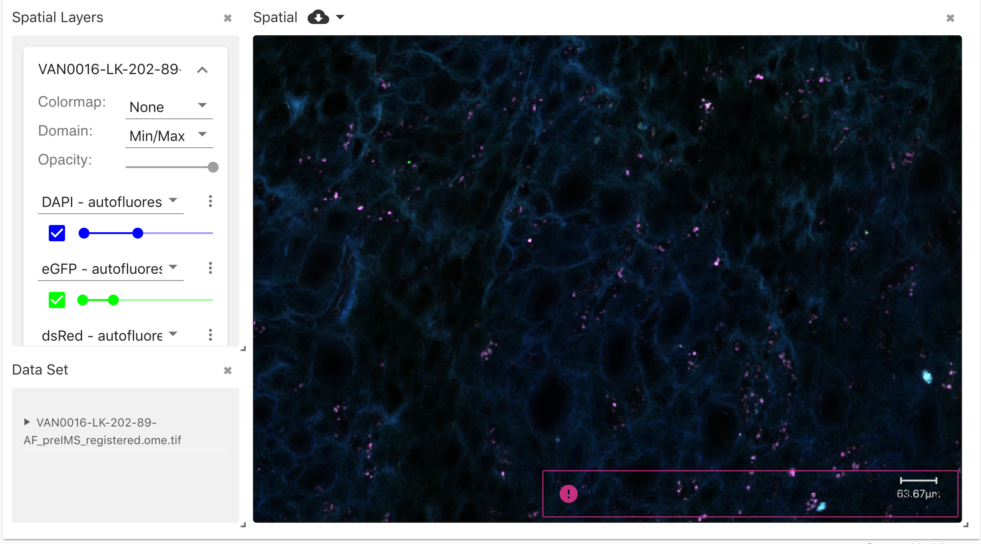Screen dimensions: 981x544
Task: Close the Spatial view panel
Action: tap(950, 18)
